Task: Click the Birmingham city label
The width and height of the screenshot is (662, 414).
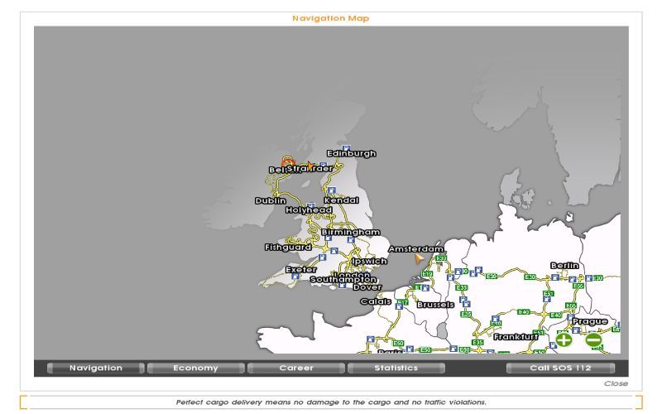Action: pyautogui.click(x=351, y=232)
